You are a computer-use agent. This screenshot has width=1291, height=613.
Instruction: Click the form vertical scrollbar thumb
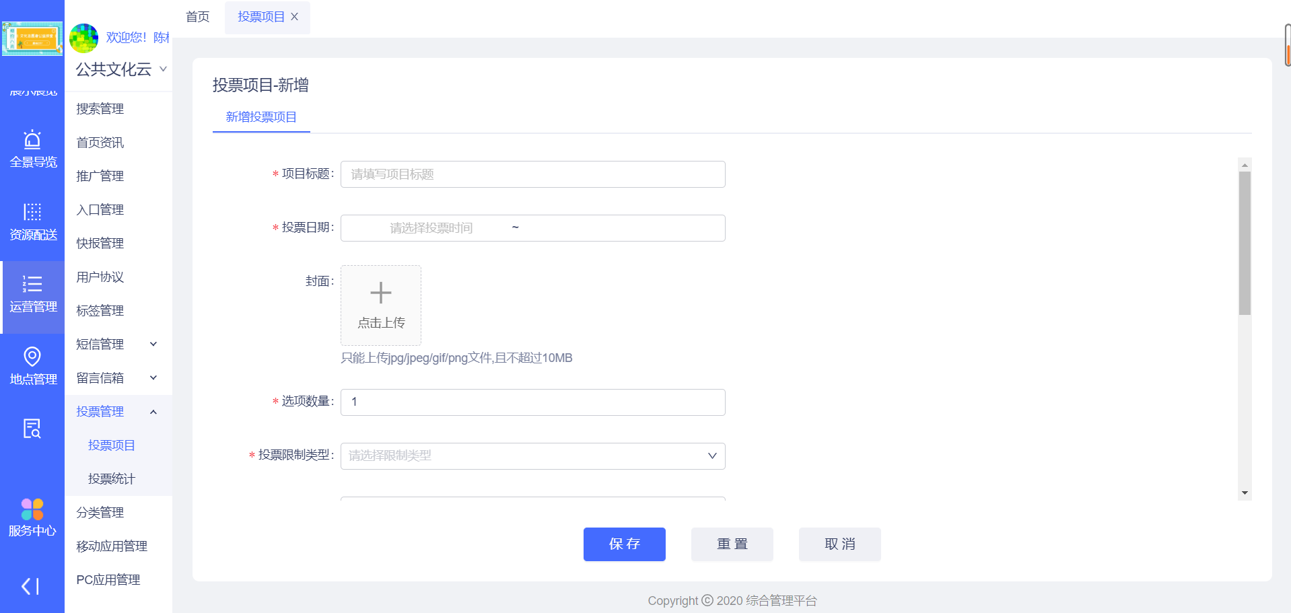pyautogui.click(x=1245, y=243)
